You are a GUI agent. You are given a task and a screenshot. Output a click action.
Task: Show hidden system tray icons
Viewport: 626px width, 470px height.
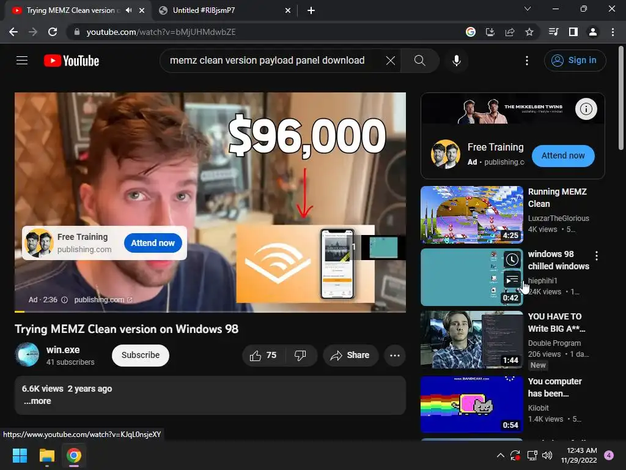coord(500,455)
